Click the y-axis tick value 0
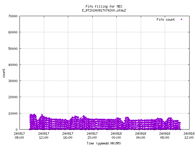This screenshot has height=146, width=195. (17, 130)
